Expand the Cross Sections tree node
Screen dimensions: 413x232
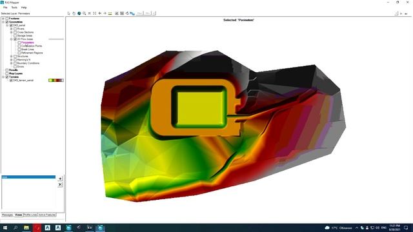click(12, 32)
